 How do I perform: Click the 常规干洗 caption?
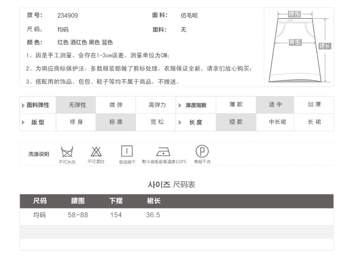[x=202, y=161]
